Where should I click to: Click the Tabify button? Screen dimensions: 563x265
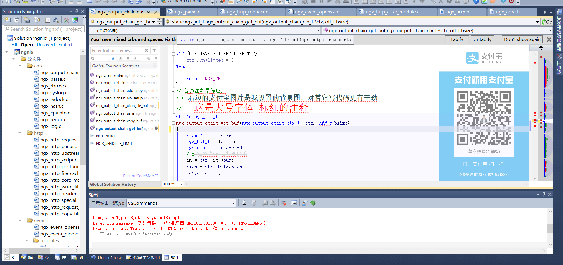tap(457, 39)
